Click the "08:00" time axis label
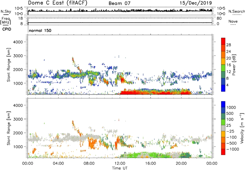 pos(89,164)
